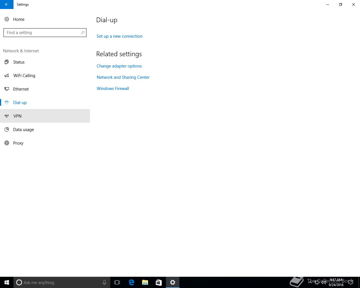Restore down the Settings window
The height and width of the screenshot is (288, 360).
click(x=341, y=4)
